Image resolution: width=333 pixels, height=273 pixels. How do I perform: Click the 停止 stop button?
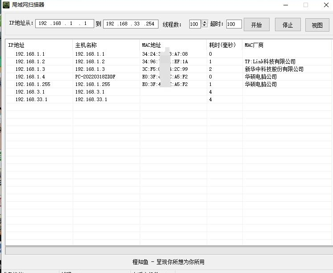point(288,24)
